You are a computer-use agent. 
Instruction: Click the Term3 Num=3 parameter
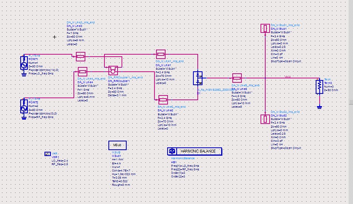coord(329,86)
